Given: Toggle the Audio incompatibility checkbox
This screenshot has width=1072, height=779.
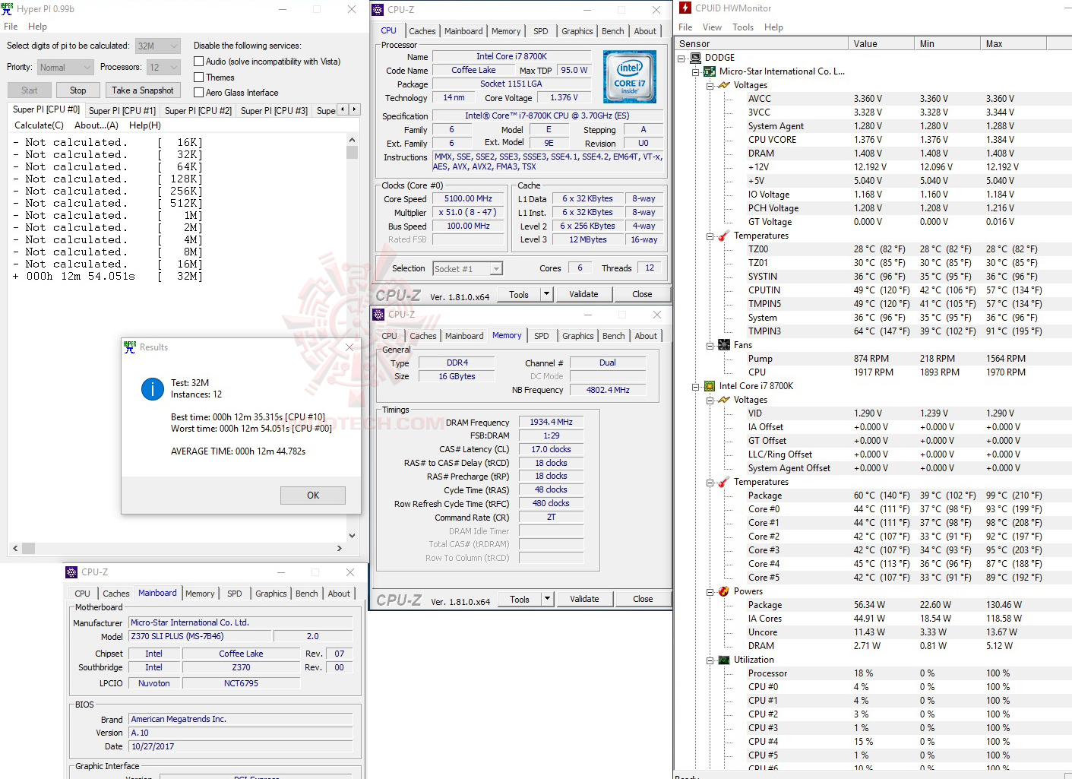Looking at the screenshot, I should tap(200, 61).
